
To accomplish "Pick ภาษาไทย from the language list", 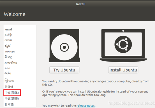I will [11, 63].
